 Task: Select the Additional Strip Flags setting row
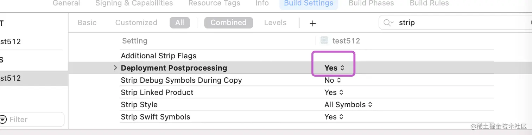pyautogui.click(x=306, y=56)
